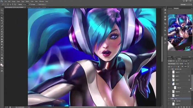
Task: Toggle lock icon on Layer 5 row
Action: [189, 76]
